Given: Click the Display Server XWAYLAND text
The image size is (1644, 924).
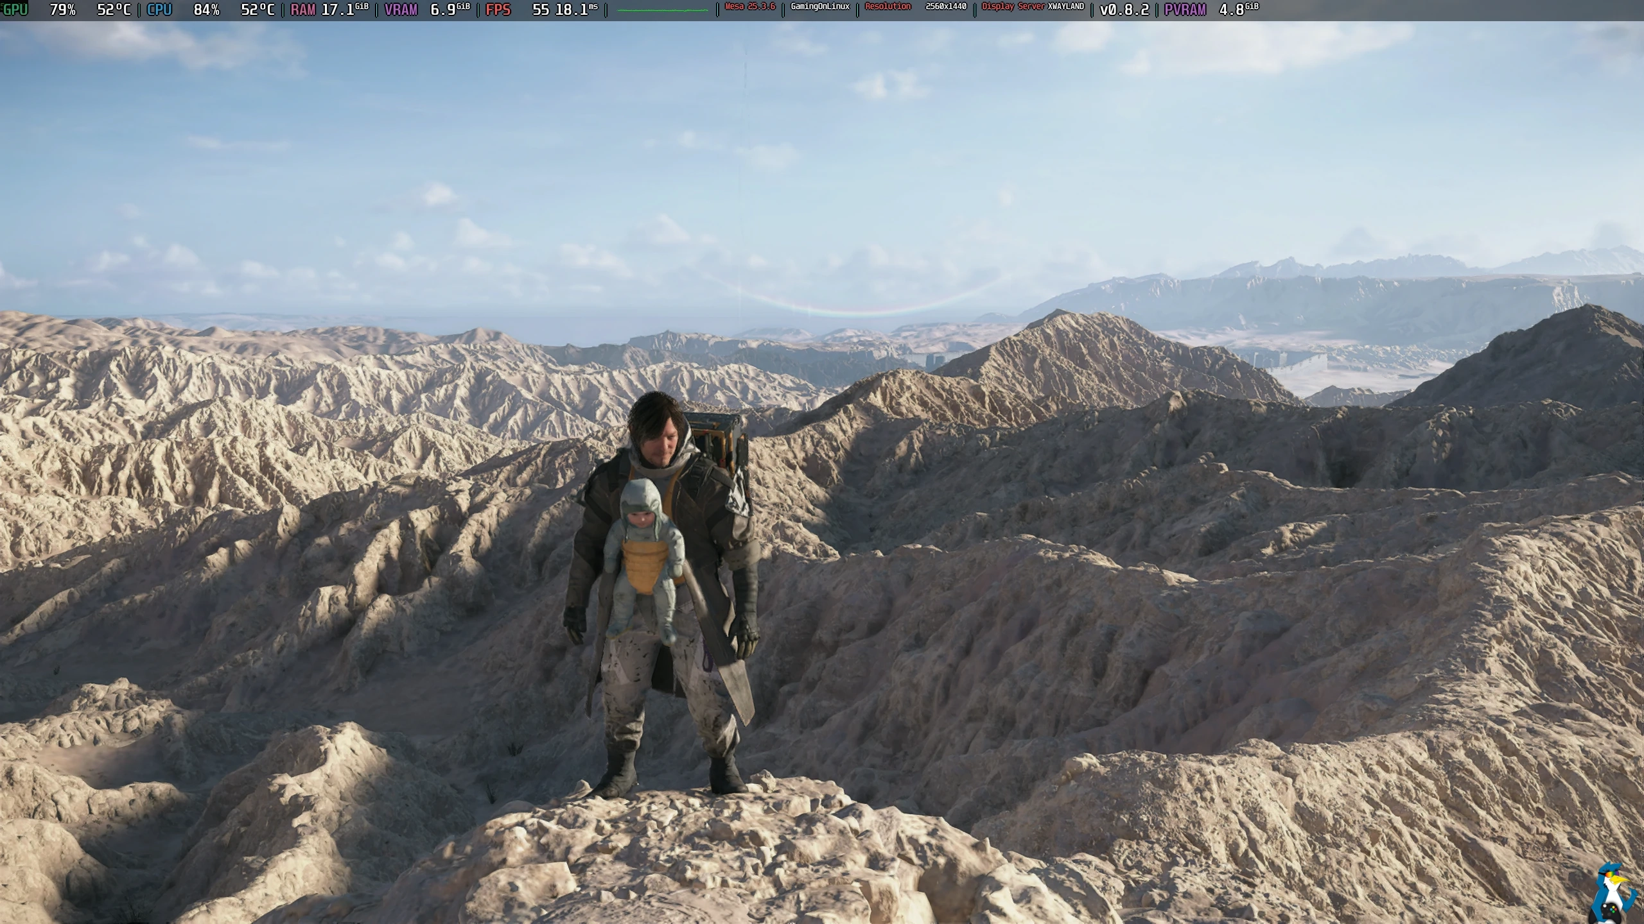Looking at the screenshot, I should [1033, 6].
